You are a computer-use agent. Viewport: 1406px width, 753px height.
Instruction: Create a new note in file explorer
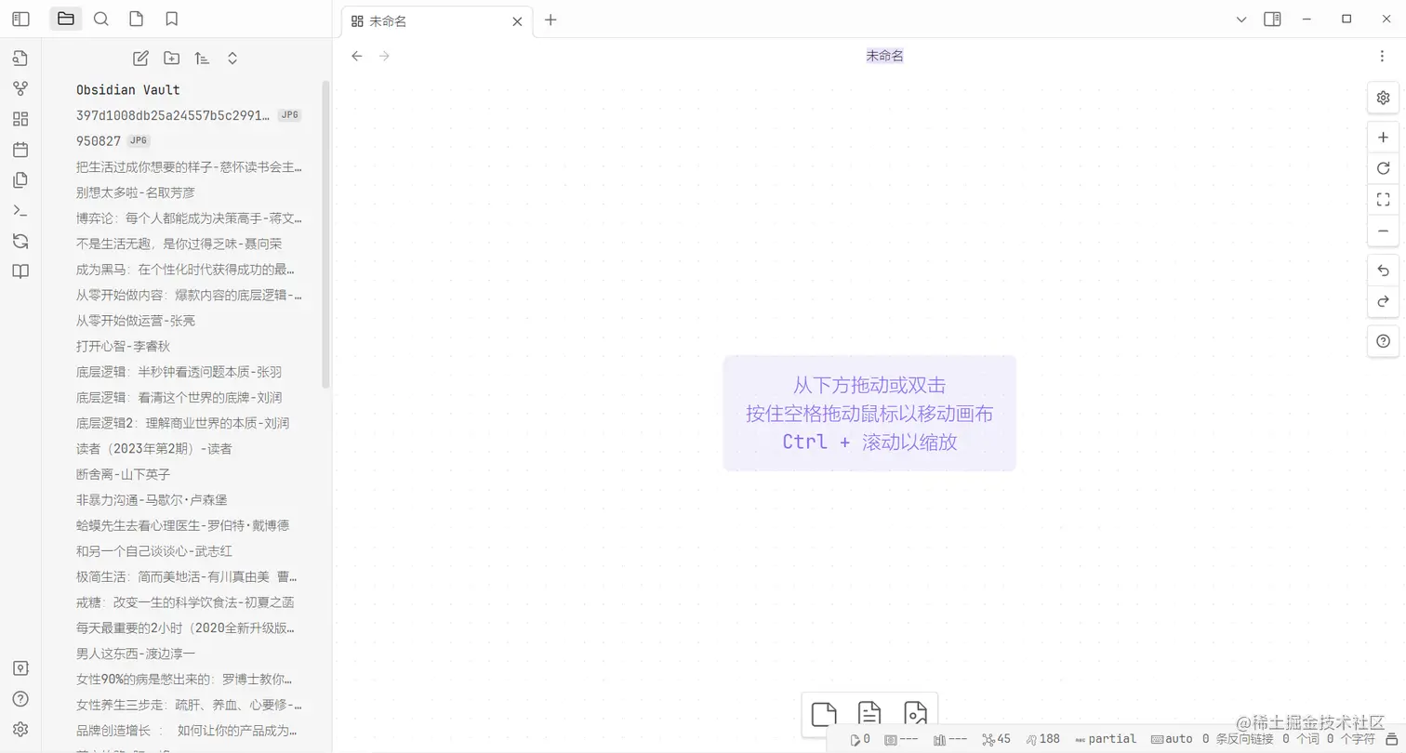click(140, 58)
